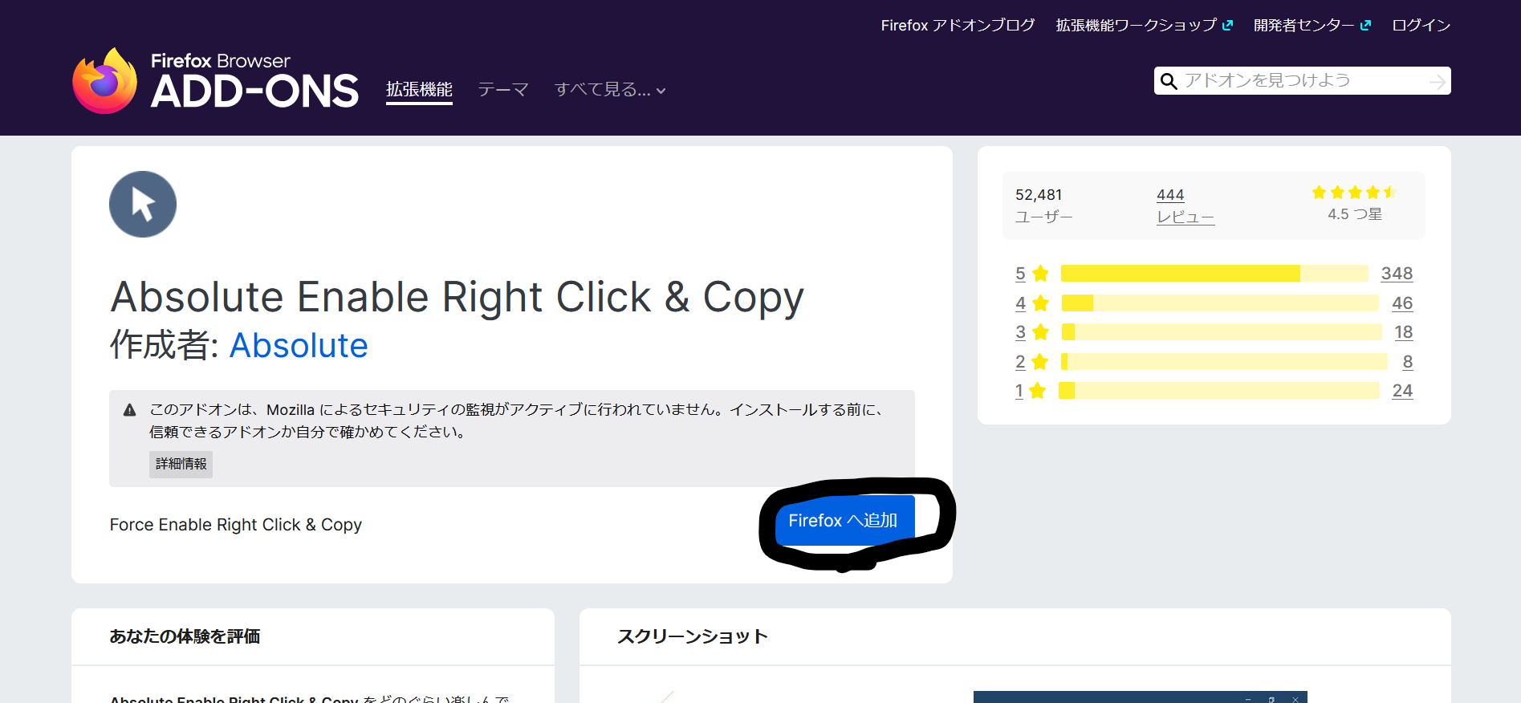The width and height of the screenshot is (1521, 703).
Task: Click the magnifier search icon
Action: [1169, 81]
